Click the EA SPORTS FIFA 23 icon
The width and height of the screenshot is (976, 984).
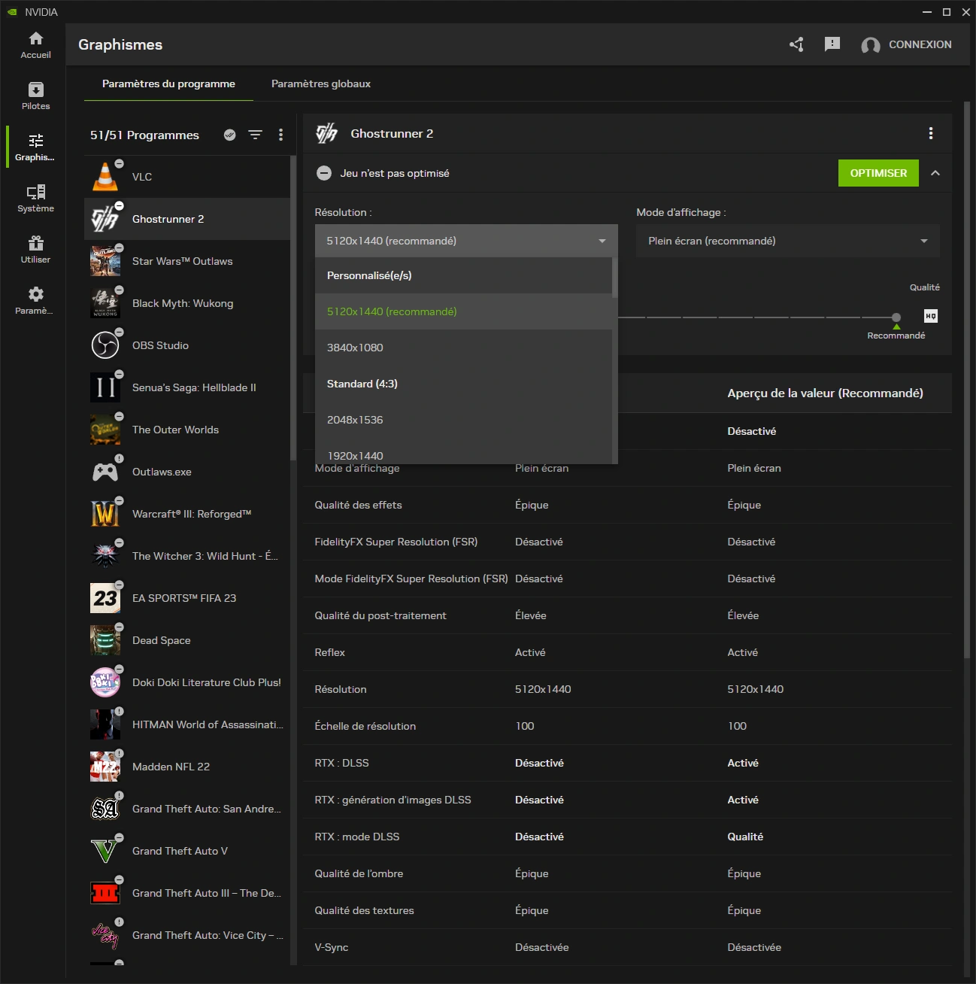[x=105, y=598]
